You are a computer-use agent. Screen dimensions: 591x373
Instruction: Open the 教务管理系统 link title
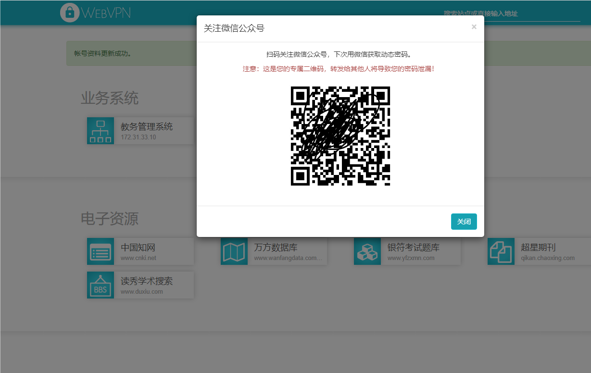(x=147, y=127)
